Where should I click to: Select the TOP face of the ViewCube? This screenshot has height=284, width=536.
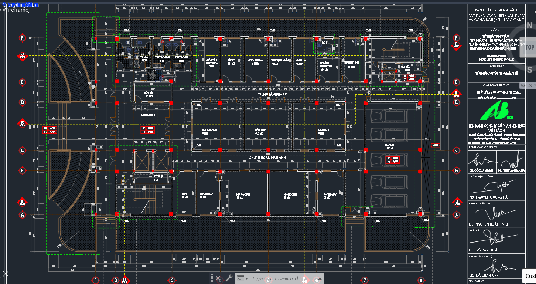click(530, 47)
